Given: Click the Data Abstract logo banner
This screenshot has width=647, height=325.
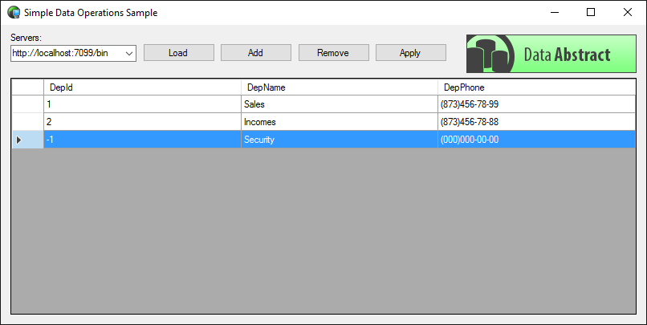Looking at the screenshot, I should pos(549,54).
